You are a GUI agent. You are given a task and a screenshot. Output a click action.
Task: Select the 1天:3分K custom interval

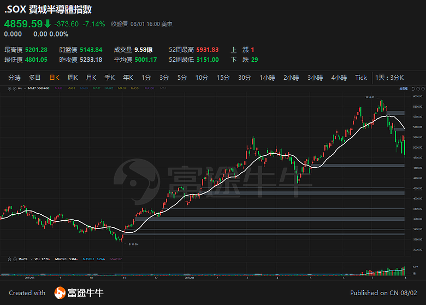389,78
